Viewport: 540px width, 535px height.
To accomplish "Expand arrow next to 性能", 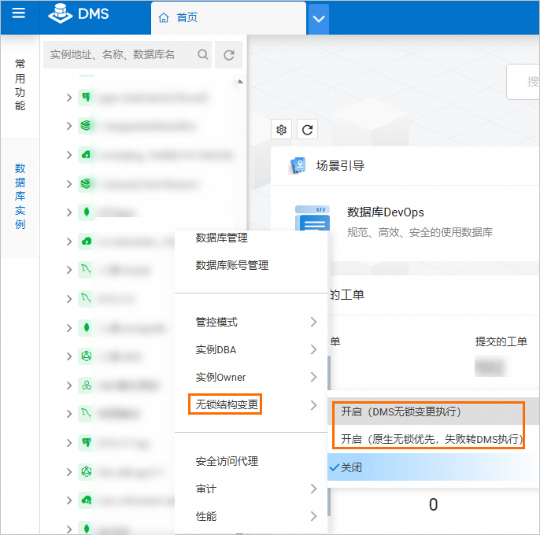I will [313, 516].
